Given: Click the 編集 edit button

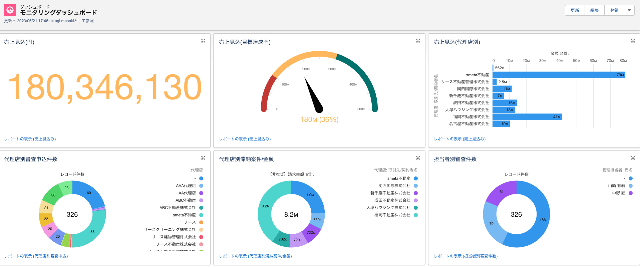Looking at the screenshot, I should click(595, 10).
